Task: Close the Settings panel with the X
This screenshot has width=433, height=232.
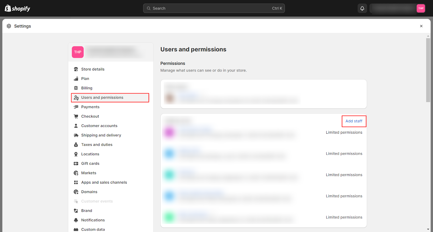Action: (421, 26)
